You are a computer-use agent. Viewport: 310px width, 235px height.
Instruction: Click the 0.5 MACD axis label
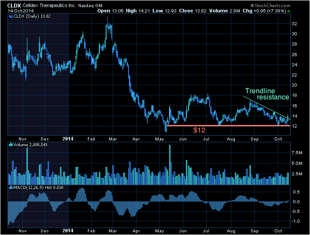click(x=296, y=192)
